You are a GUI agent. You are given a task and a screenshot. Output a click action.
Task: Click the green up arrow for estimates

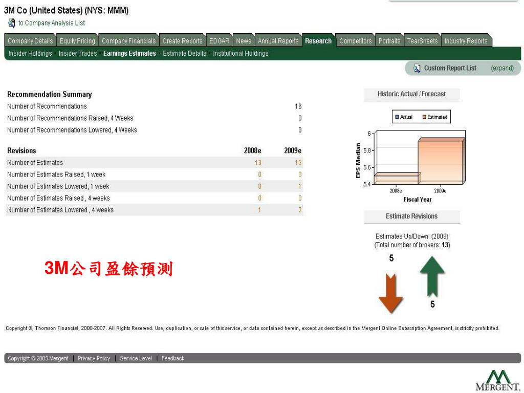tap(432, 276)
